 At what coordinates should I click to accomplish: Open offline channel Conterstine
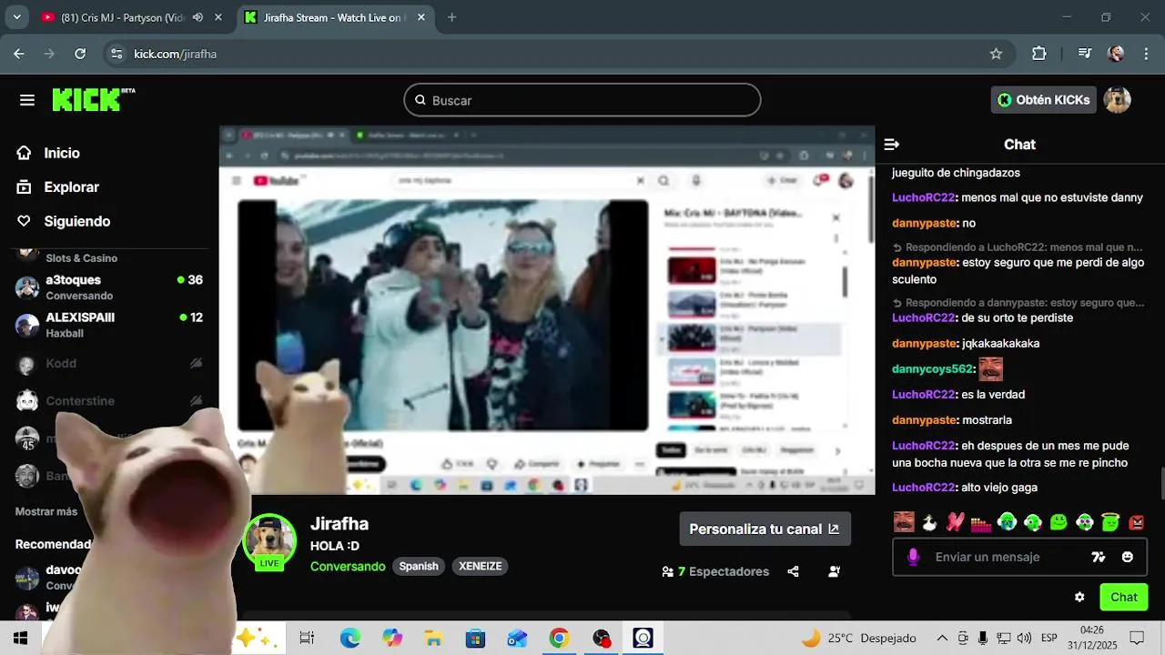(109, 401)
